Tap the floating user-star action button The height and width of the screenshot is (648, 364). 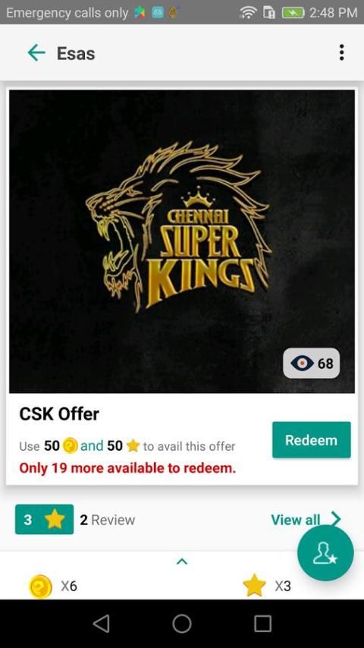click(325, 553)
